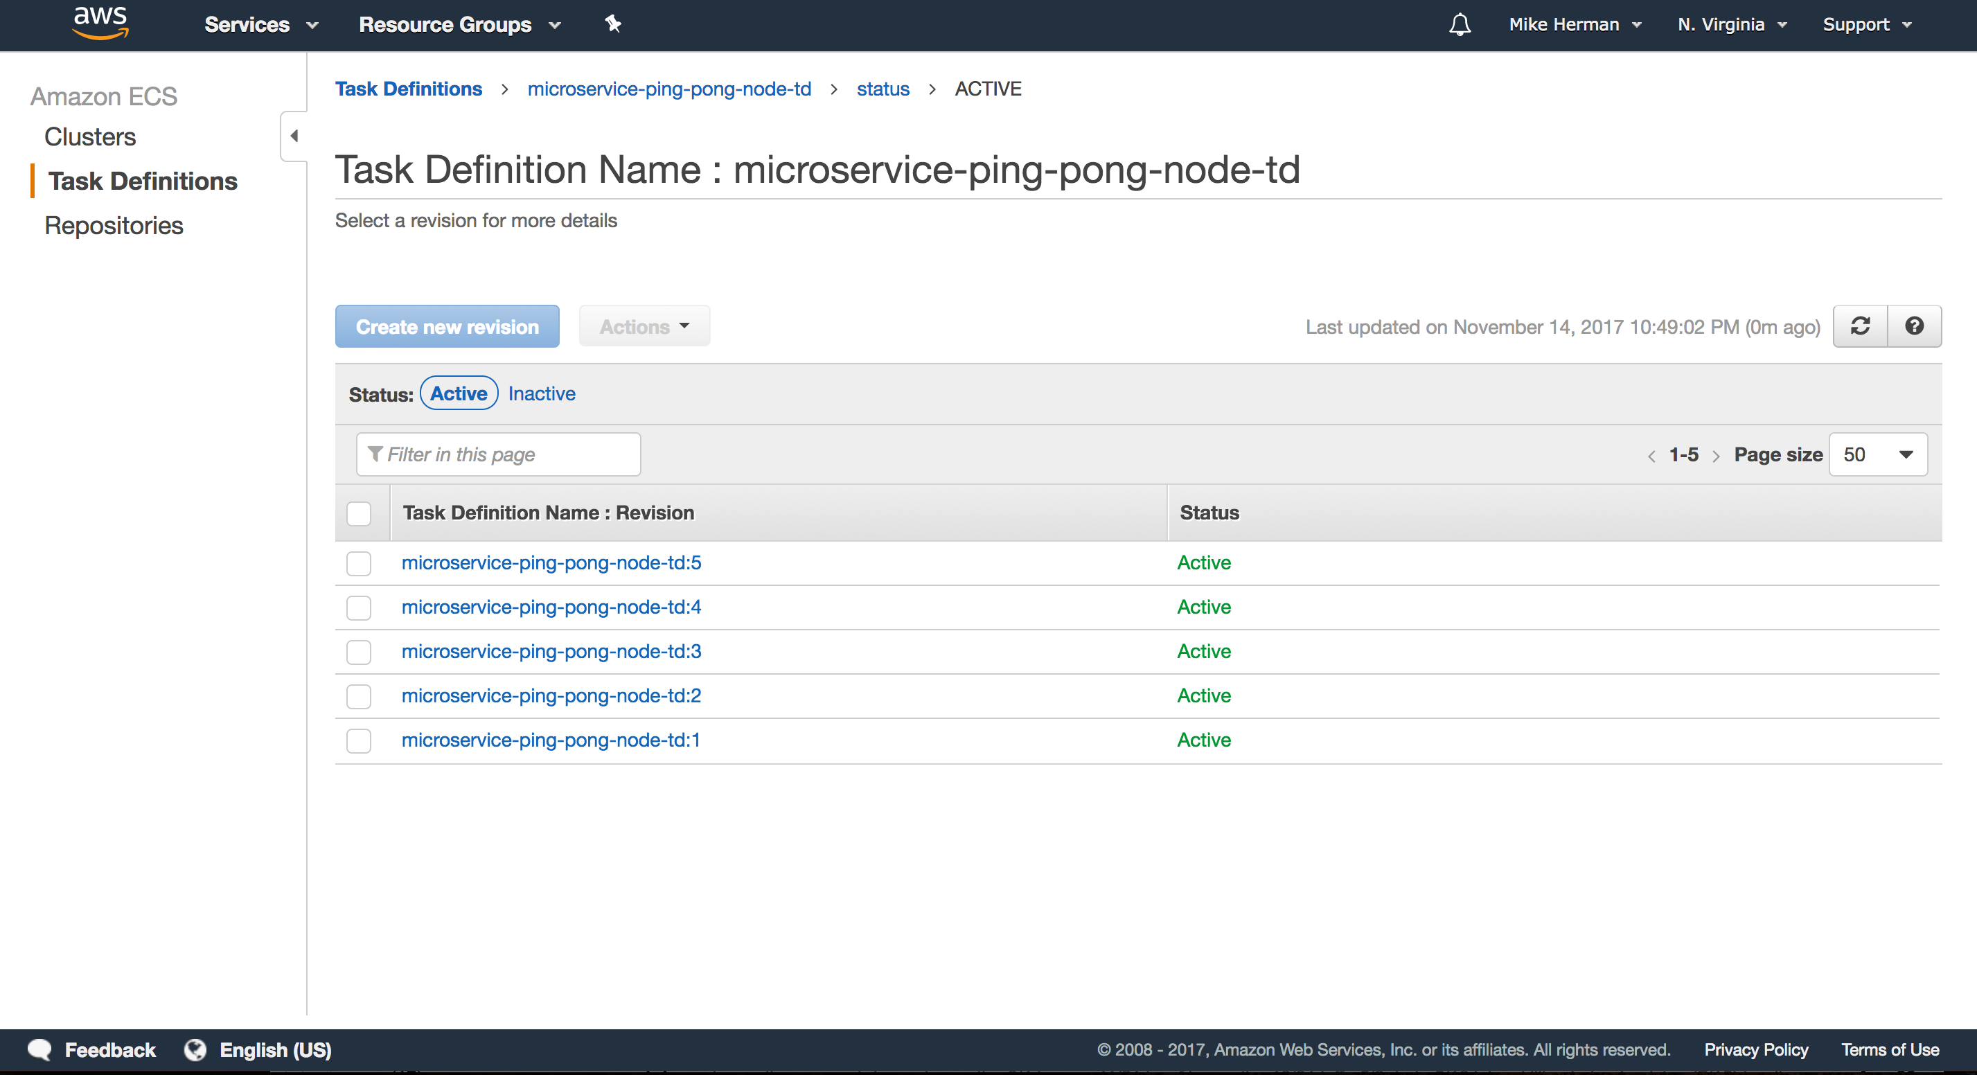Click the pin icon in the navigation bar
The height and width of the screenshot is (1075, 1977).
click(612, 24)
